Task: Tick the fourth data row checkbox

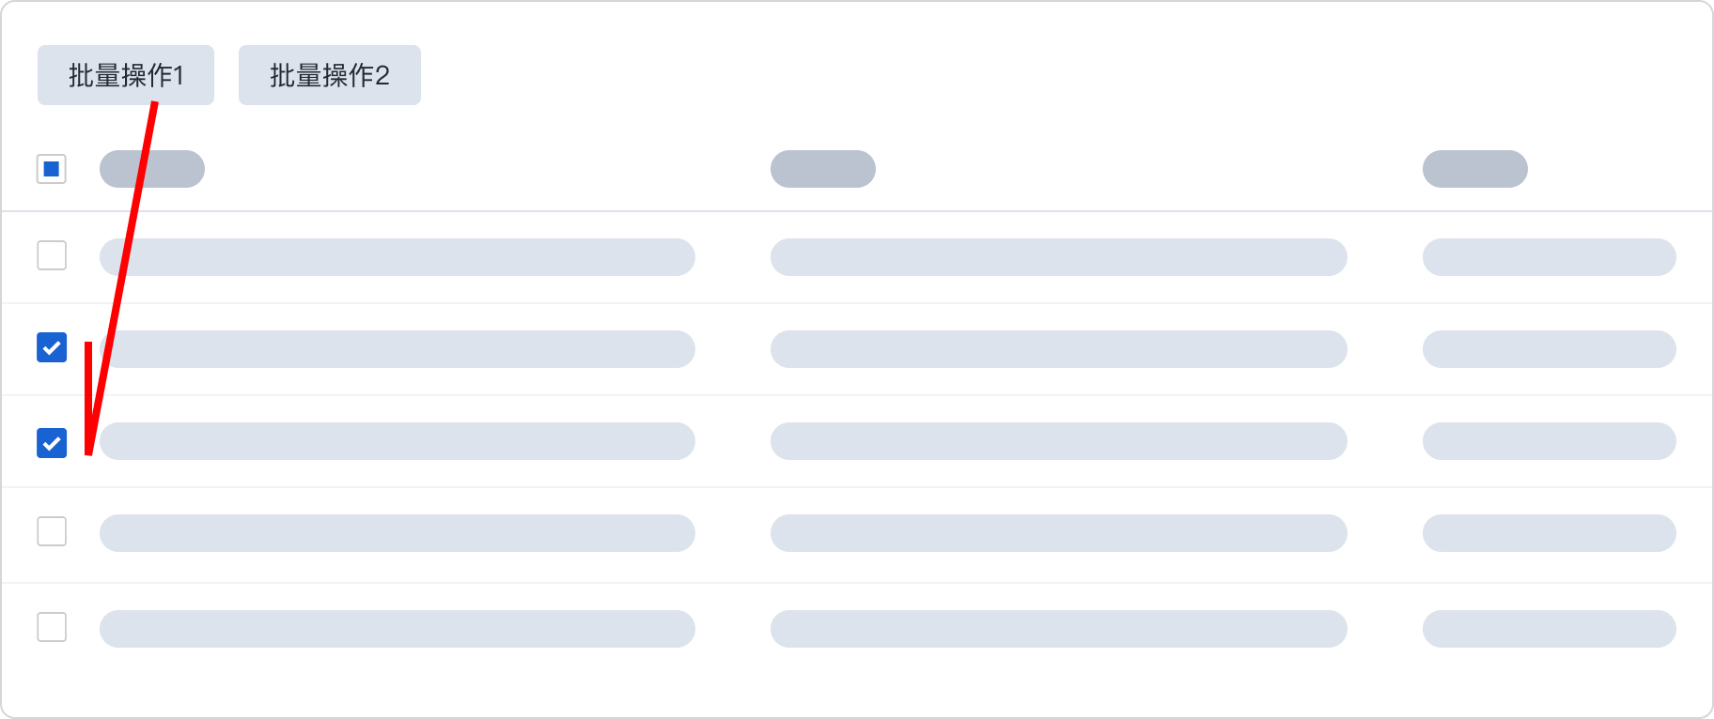Action: [x=52, y=531]
